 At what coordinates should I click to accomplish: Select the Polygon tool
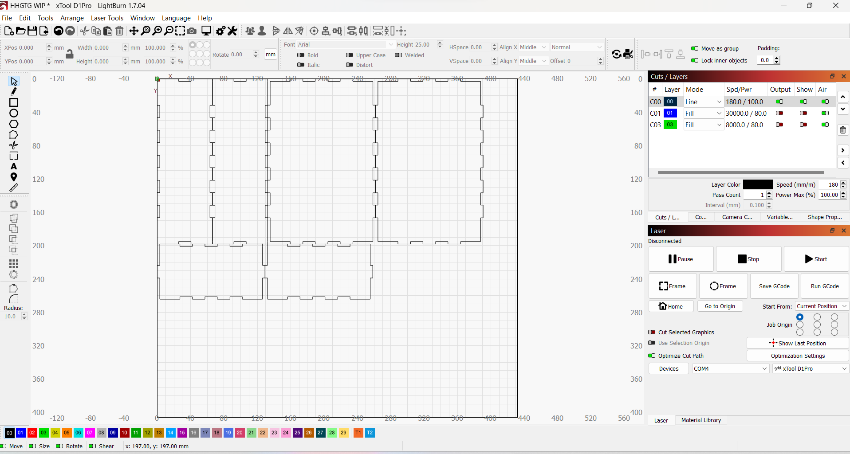pos(14,124)
